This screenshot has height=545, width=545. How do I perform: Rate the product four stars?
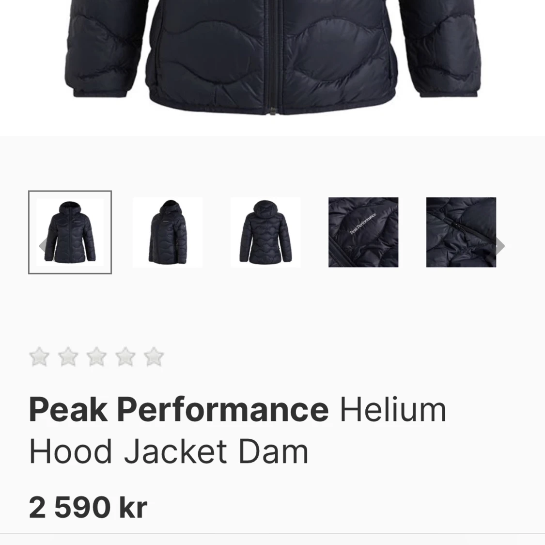pyautogui.click(x=125, y=356)
